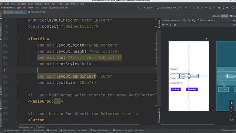Collapse the Button tag fold marker
The image size is (236, 133).
tap(17, 120)
